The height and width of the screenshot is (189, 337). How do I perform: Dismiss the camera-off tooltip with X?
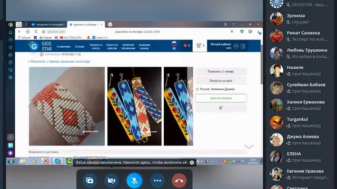[x=192, y=163]
